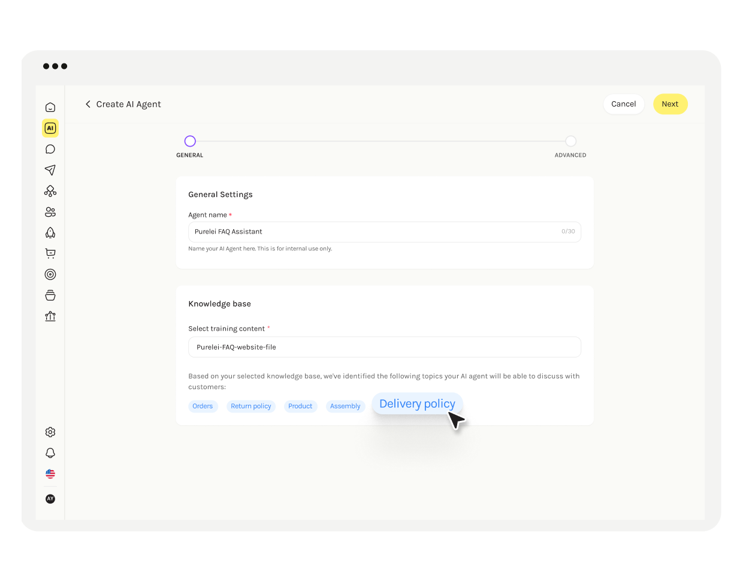Open the analytics chart sidebar icon
The image size is (743, 582).
pyautogui.click(x=50, y=316)
